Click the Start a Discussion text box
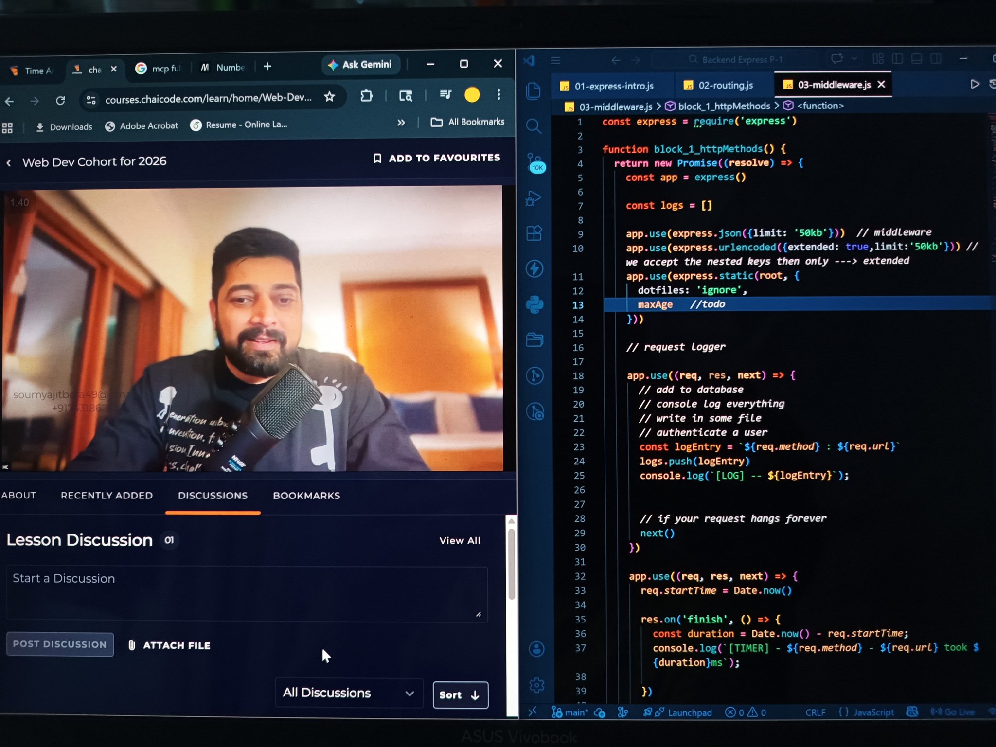The height and width of the screenshot is (747, 996). [247, 593]
